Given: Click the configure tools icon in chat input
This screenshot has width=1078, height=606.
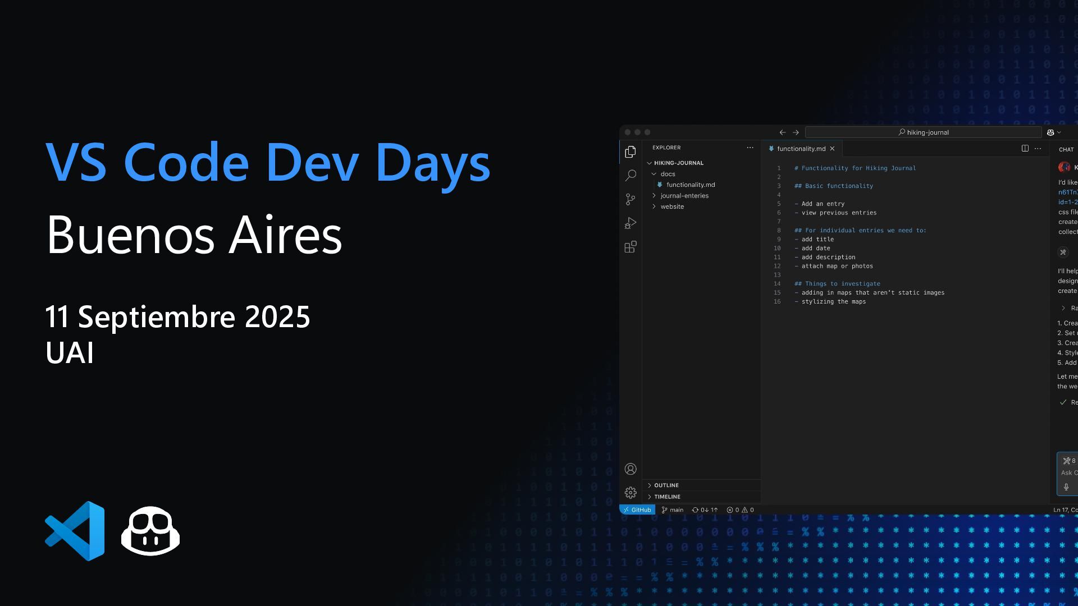Looking at the screenshot, I should tap(1066, 461).
